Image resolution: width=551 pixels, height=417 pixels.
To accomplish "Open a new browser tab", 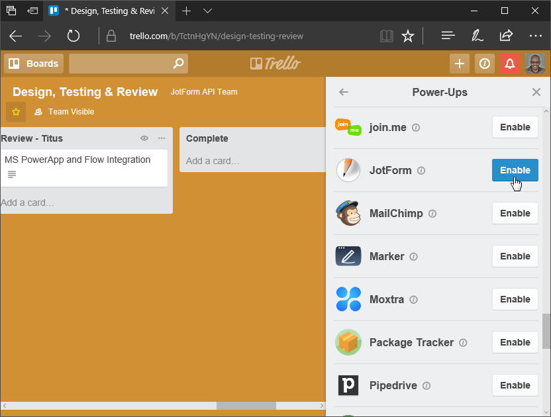I will [186, 11].
